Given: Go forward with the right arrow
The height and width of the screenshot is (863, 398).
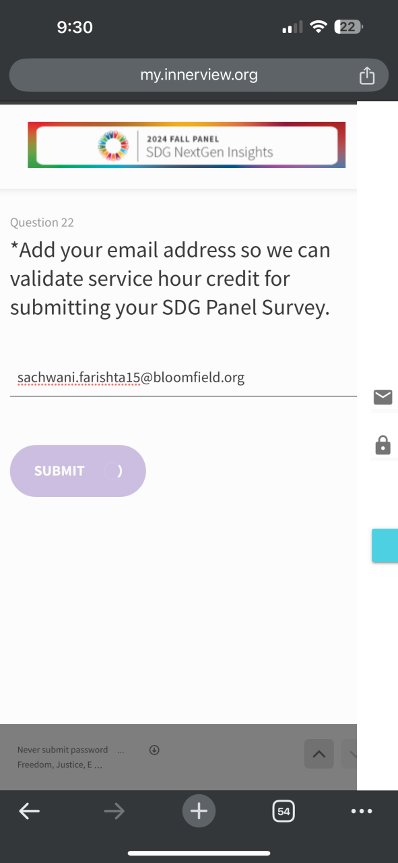Looking at the screenshot, I should coord(114,812).
